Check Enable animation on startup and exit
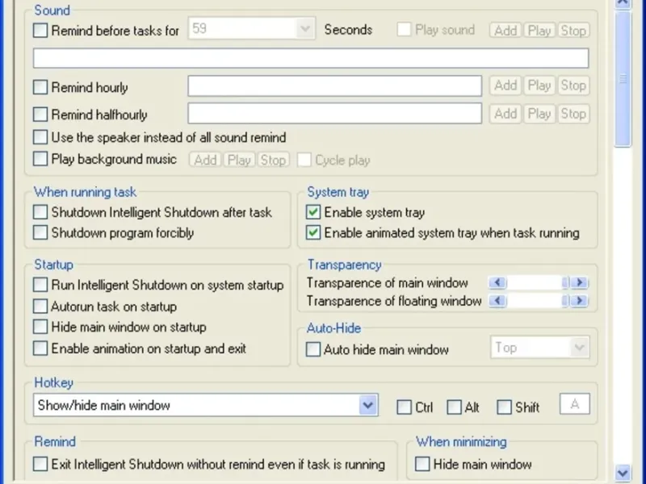This screenshot has height=484, width=646. 40,348
